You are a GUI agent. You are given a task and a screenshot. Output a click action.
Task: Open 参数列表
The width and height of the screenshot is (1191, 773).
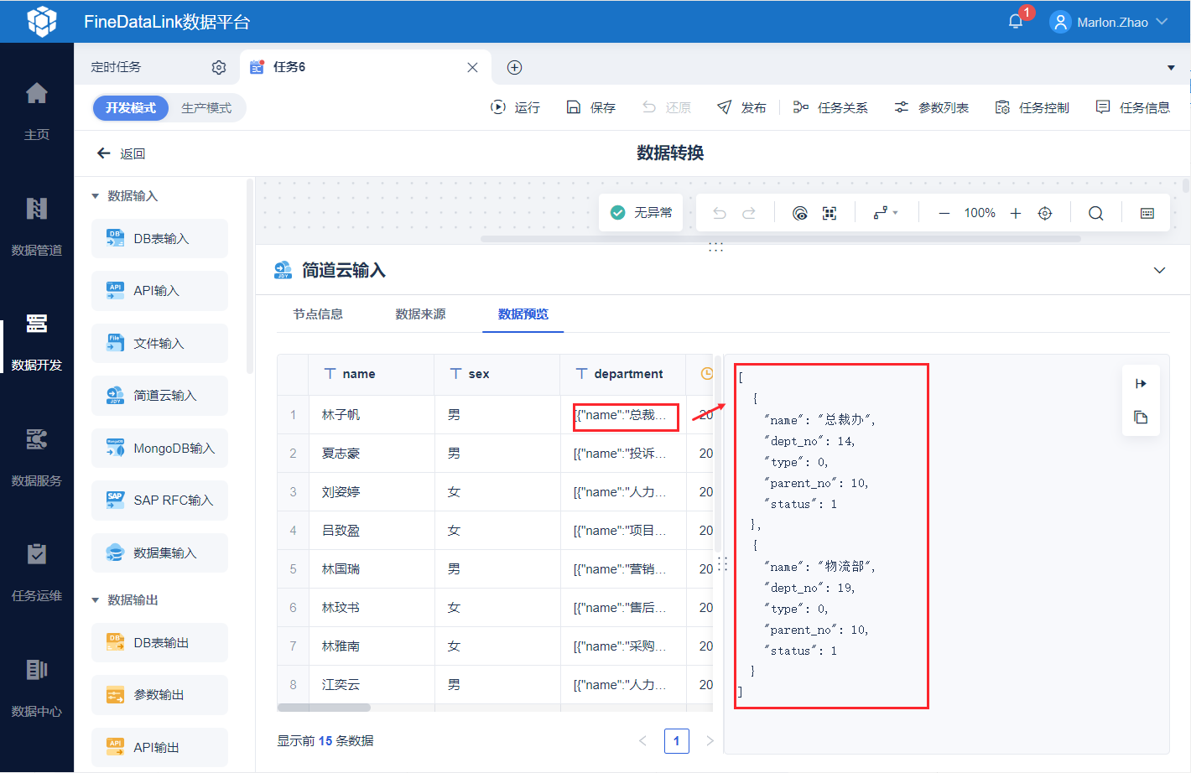931,107
